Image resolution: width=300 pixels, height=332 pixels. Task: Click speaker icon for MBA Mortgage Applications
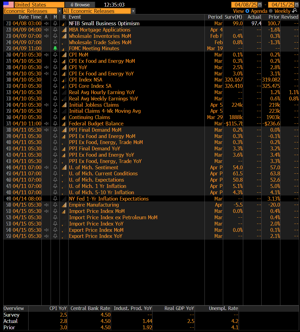point(46,30)
